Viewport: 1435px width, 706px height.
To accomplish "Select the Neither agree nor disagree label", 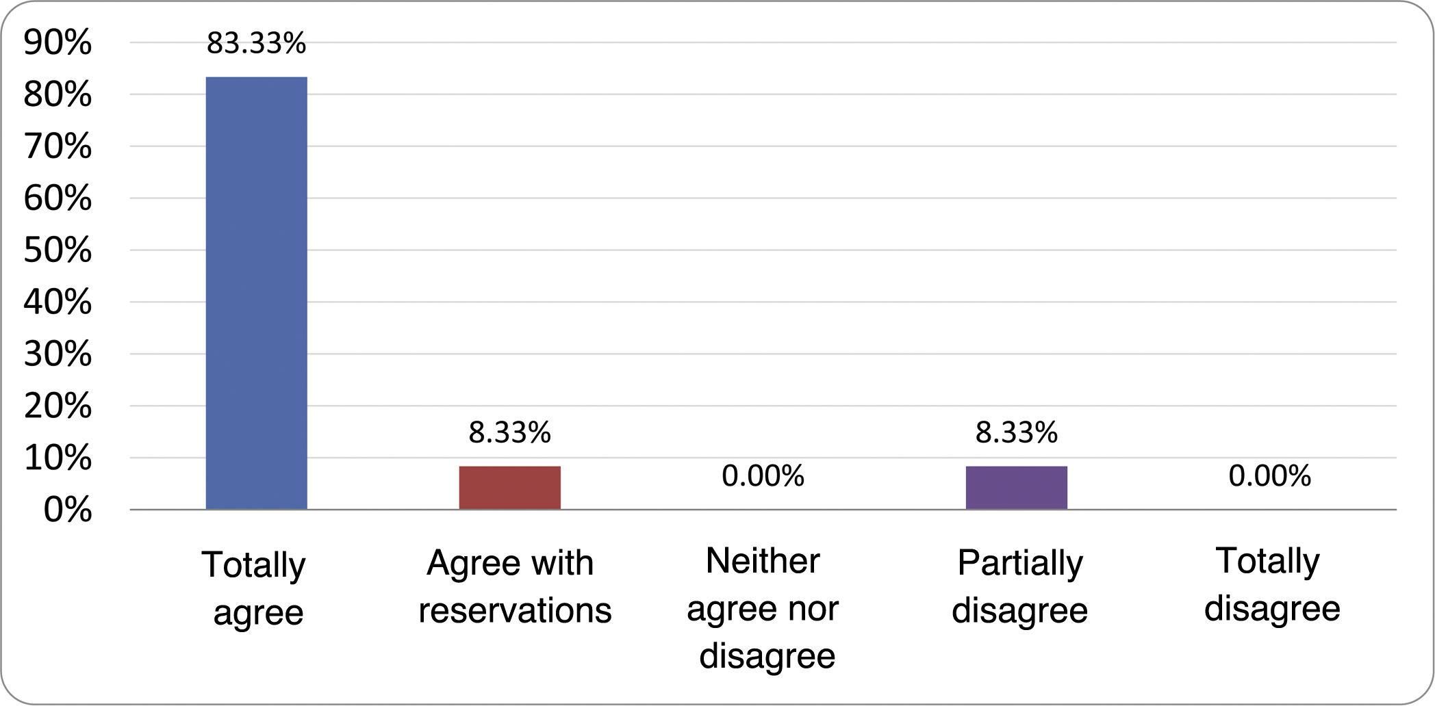I will 763,608.
